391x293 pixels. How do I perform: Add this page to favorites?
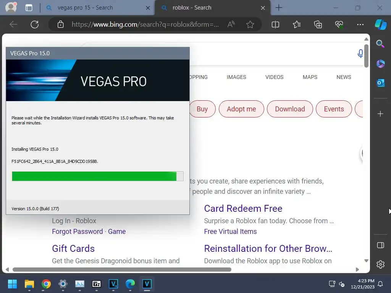pyautogui.click(x=250, y=24)
